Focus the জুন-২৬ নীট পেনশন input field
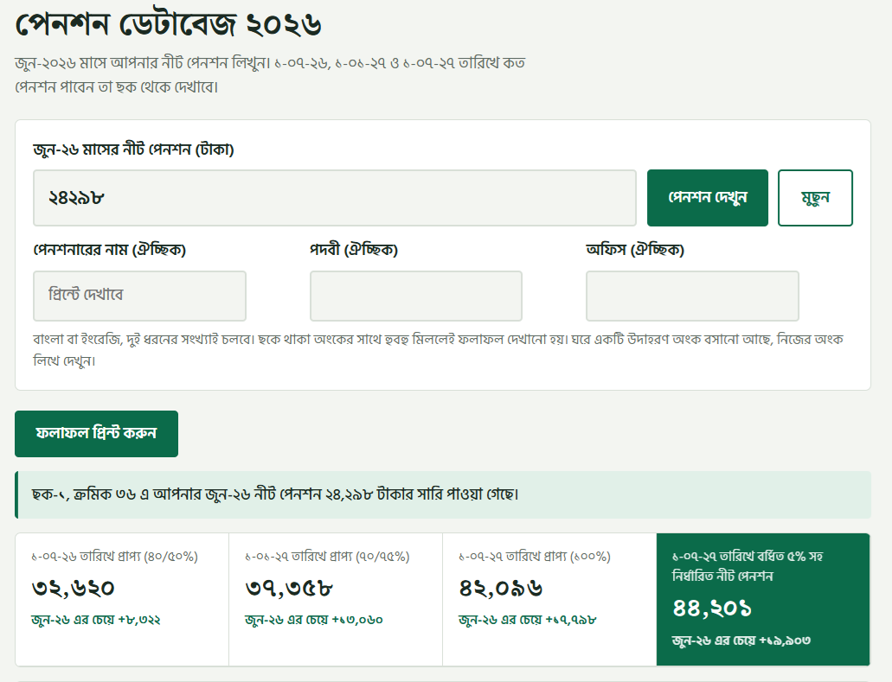The width and height of the screenshot is (892, 682). pyautogui.click(x=335, y=198)
